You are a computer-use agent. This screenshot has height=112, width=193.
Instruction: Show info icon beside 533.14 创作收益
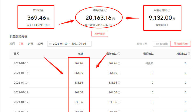click(x=119, y=83)
